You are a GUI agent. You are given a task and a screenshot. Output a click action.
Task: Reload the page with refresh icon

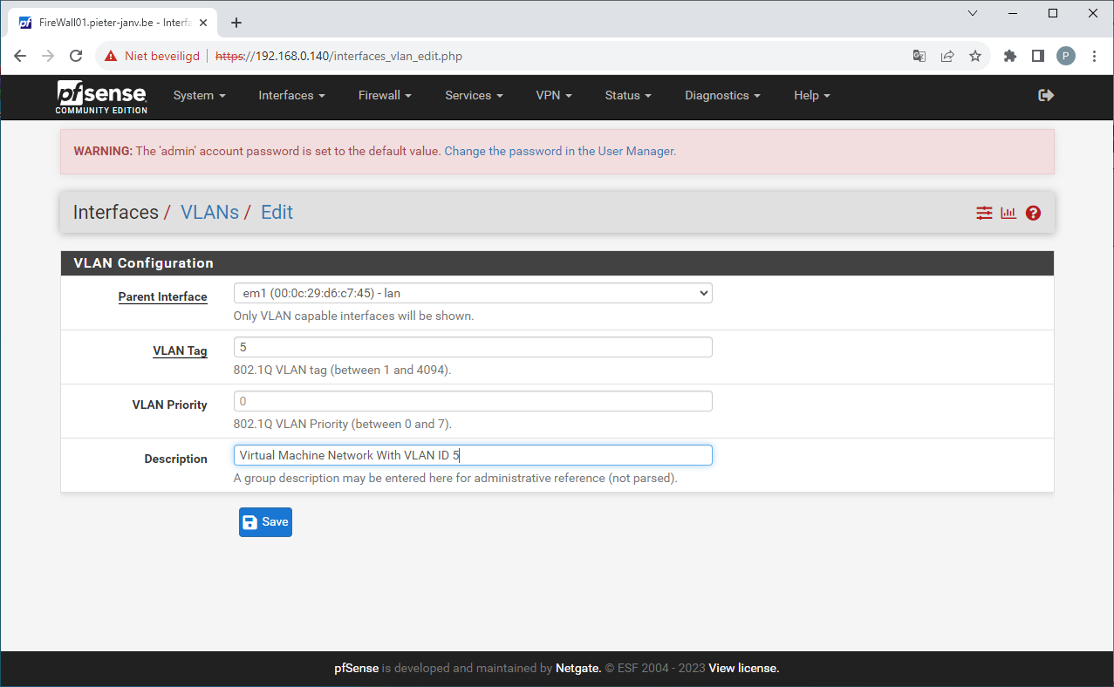coord(76,55)
